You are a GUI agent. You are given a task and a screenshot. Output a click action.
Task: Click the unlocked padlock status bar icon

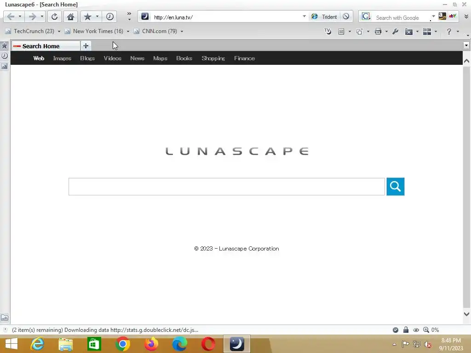[x=406, y=330]
